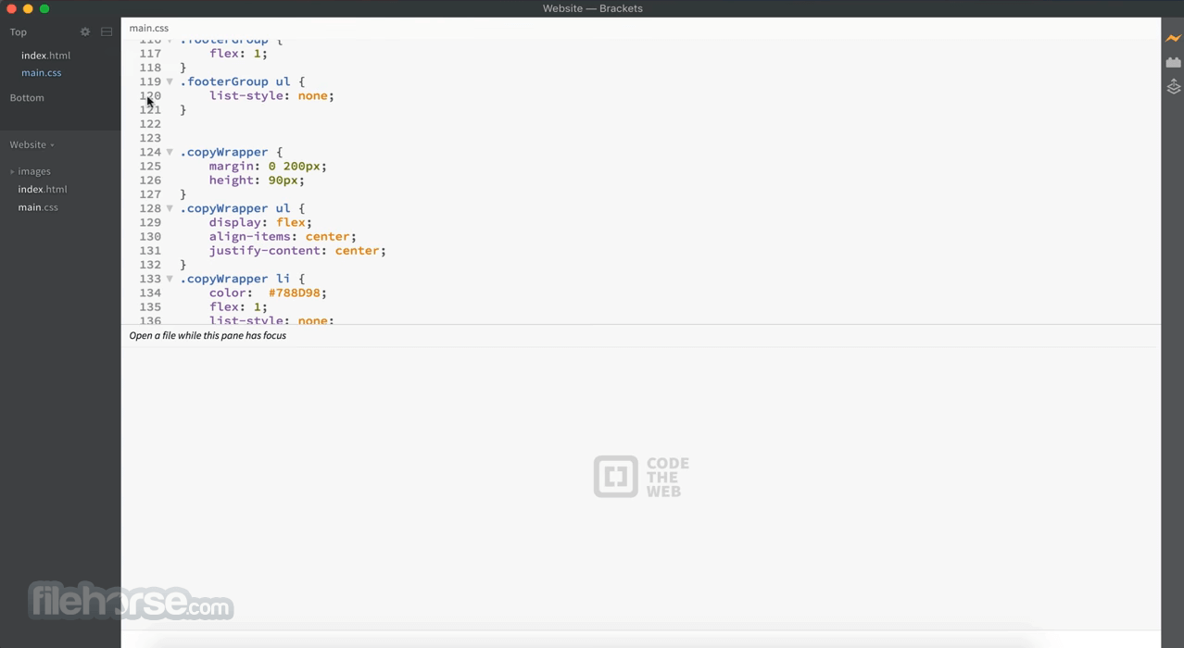This screenshot has width=1184, height=648.
Task: Click the main.css pane header tab
Action: pos(149,29)
